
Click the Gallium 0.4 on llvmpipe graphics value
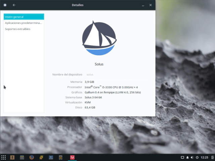[x=113, y=92]
